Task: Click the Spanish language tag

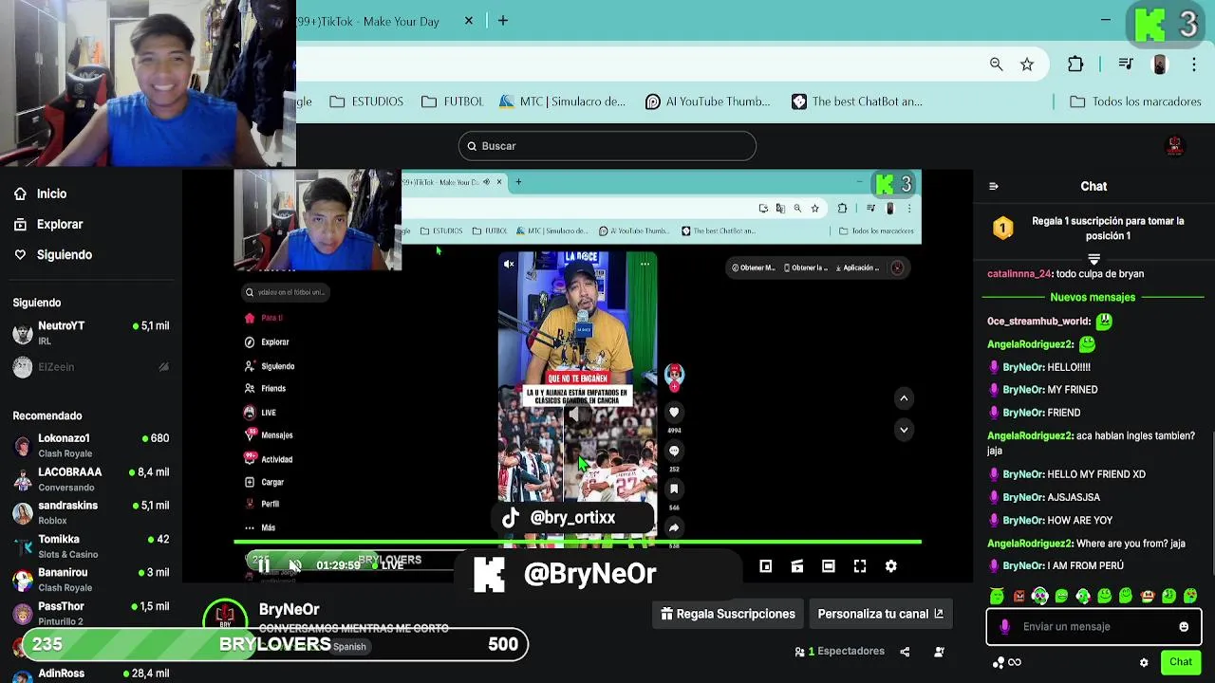Action: point(349,647)
